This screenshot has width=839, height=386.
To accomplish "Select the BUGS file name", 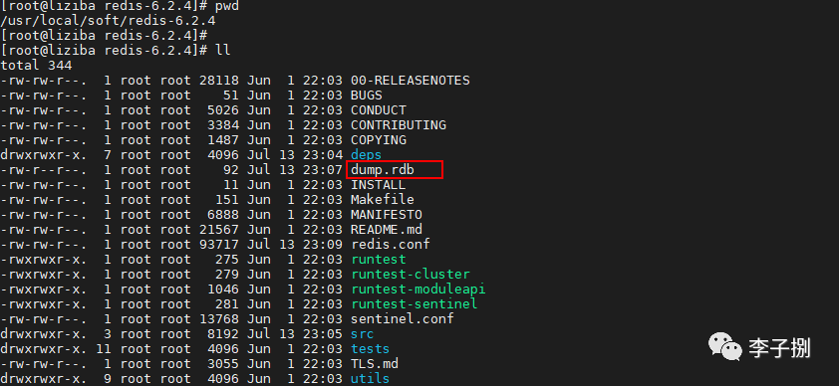I will click(x=367, y=96).
